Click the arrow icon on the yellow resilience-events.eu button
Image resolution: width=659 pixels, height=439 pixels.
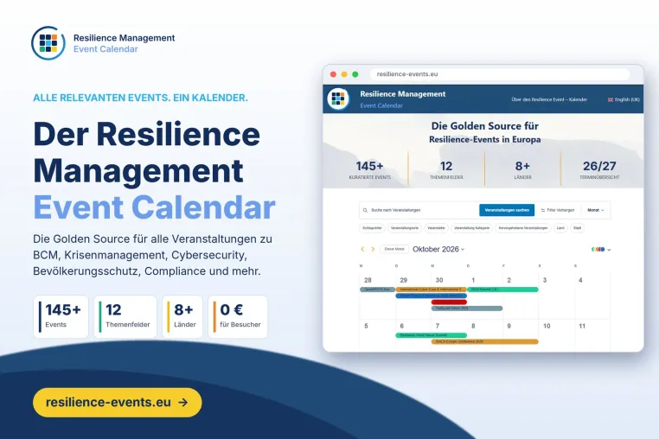(x=182, y=403)
